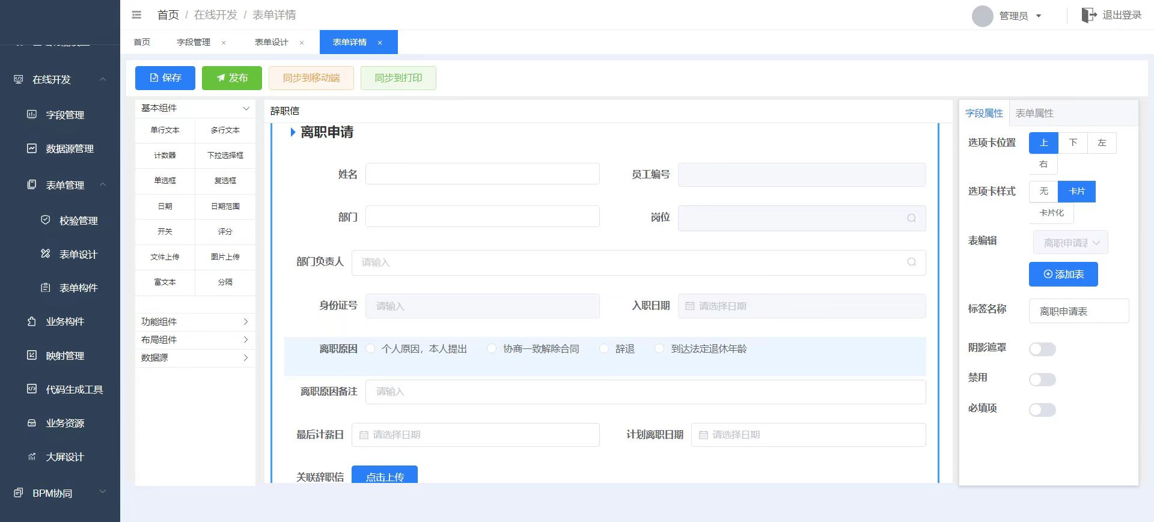Close the 表单详情 tab
This screenshot has width=1154, height=522.
(x=380, y=43)
